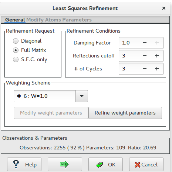
Task: Confirm with the green arrow OK button
Action: click(105, 164)
